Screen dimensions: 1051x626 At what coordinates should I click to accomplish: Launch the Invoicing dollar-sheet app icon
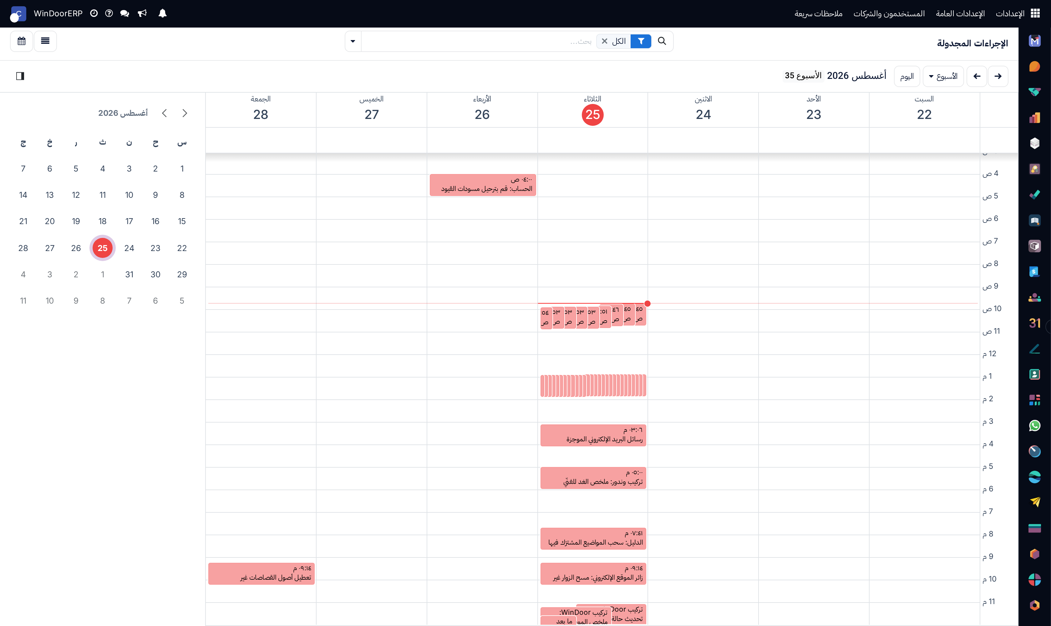coord(1034,272)
